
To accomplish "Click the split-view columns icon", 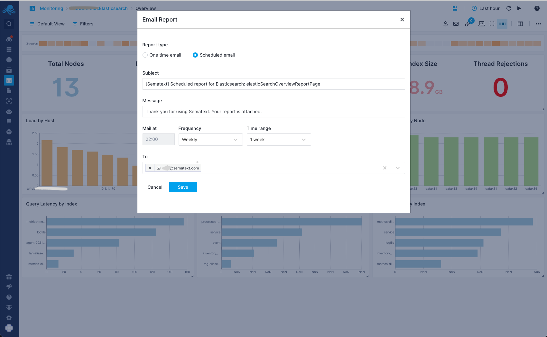I will (520, 24).
